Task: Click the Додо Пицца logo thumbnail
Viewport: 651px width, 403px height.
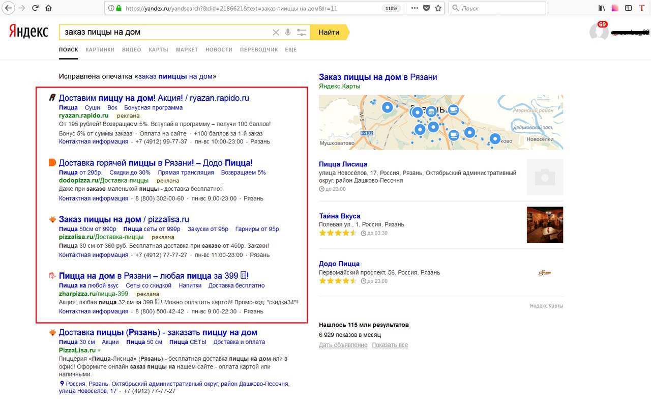Action: tap(545, 273)
